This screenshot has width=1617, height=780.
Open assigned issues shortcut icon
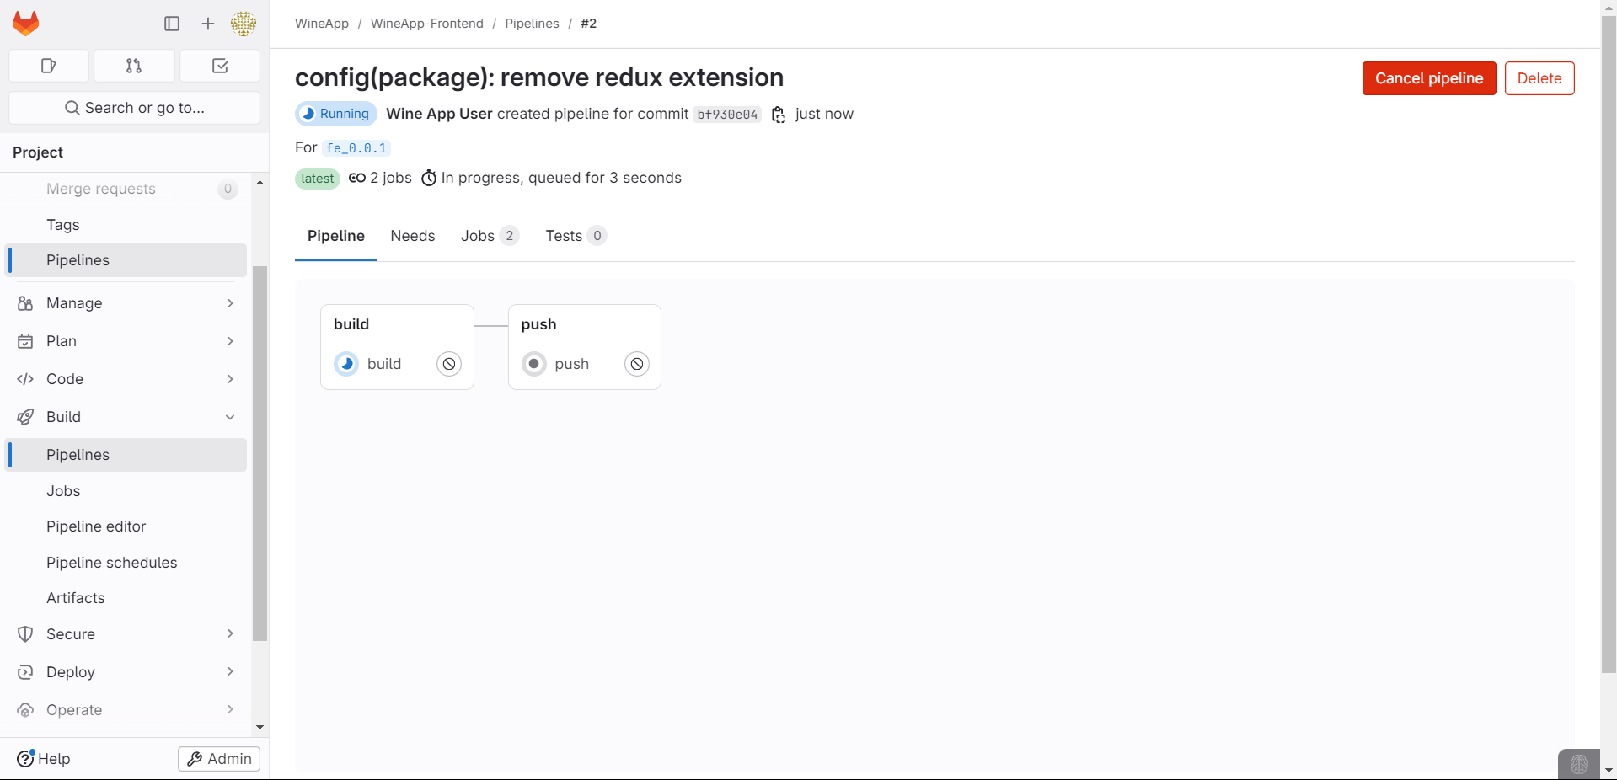[49, 66]
